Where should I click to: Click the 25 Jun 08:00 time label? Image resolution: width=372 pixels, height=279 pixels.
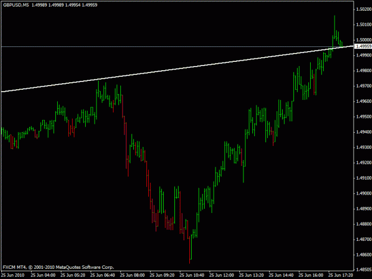132,275
